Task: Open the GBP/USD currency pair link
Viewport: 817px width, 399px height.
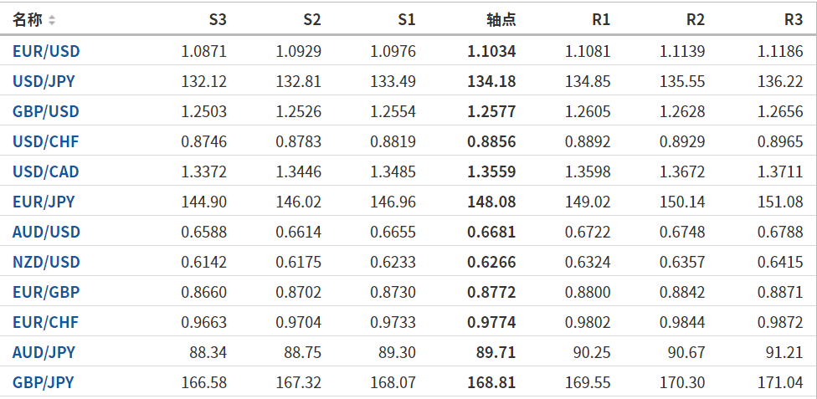Action: pos(46,111)
